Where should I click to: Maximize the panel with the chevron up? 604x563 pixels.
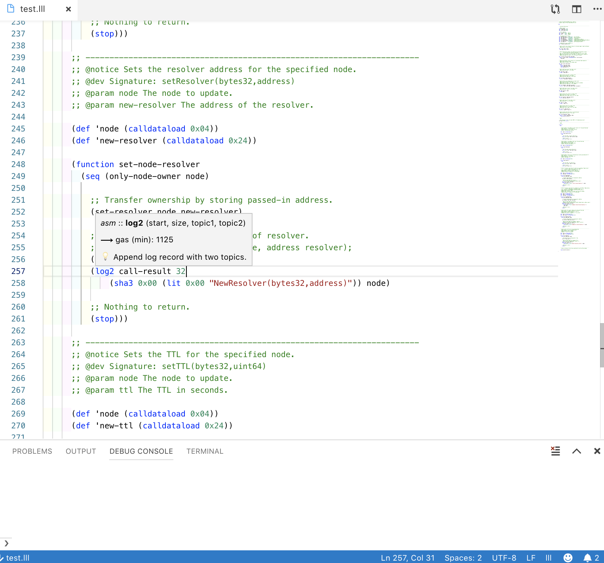(577, 451)
